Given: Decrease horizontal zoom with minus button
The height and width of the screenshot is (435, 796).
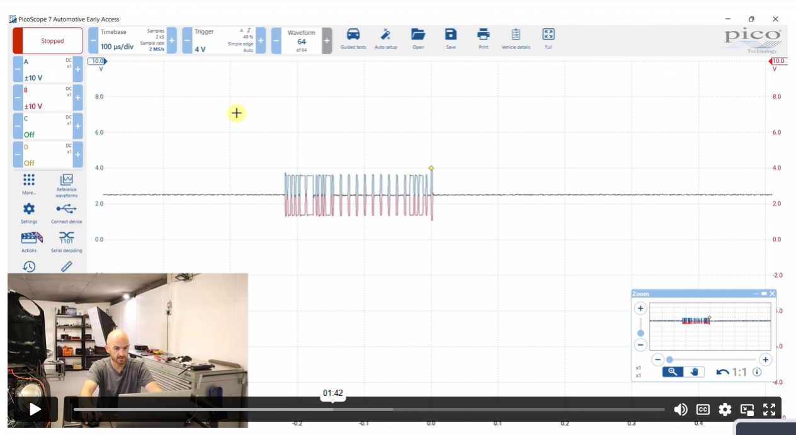Looking at the screenshot, I should click(x=657, y=360).
